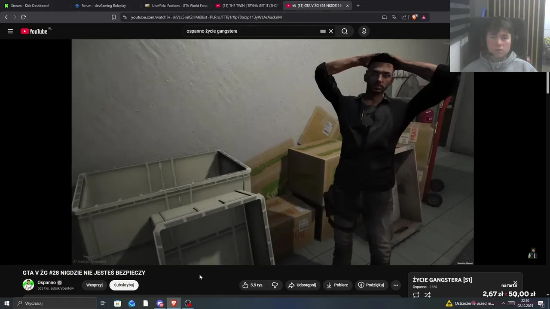Open more actions three-dot menu

[x=396, y=285]
